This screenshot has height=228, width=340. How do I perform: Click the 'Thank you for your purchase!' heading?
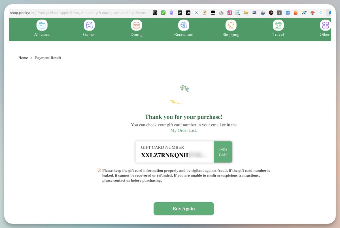click(184, 117)
